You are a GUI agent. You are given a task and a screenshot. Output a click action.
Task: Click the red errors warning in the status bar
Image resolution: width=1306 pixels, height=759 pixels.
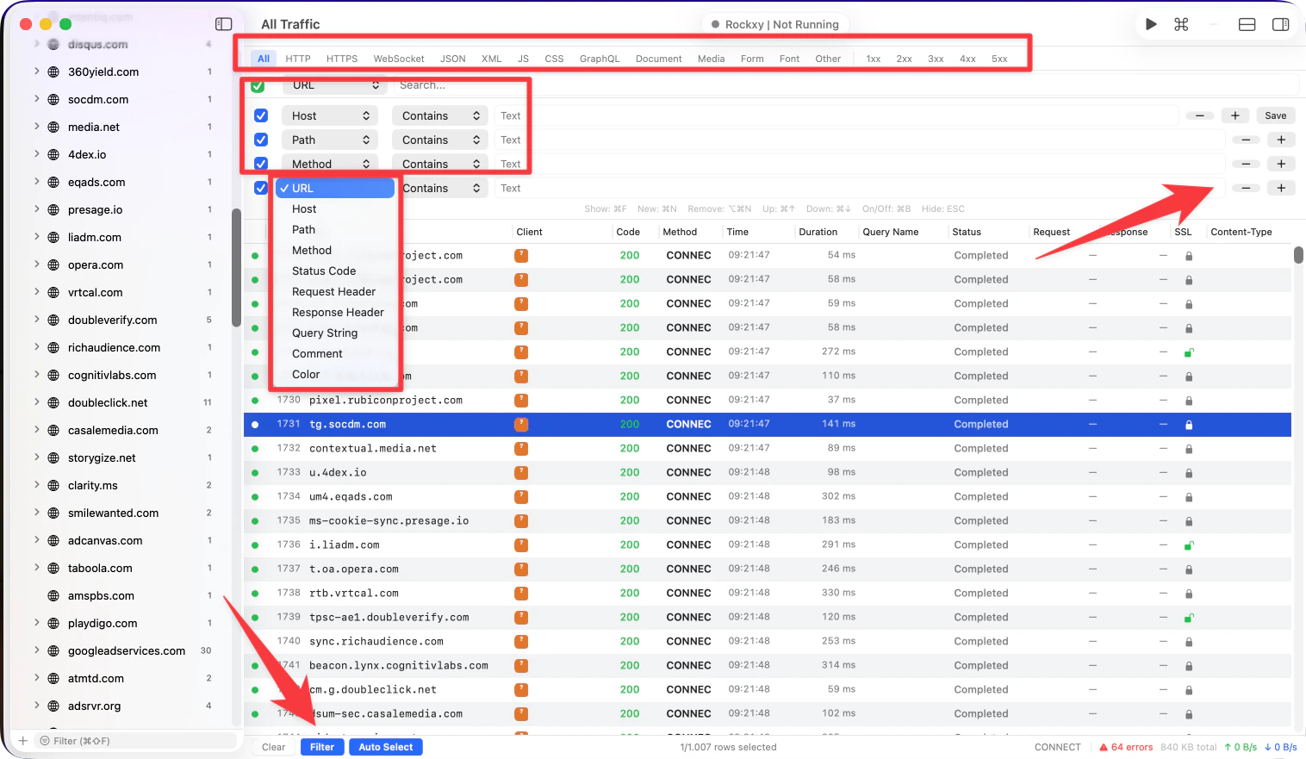point(1126,747)
